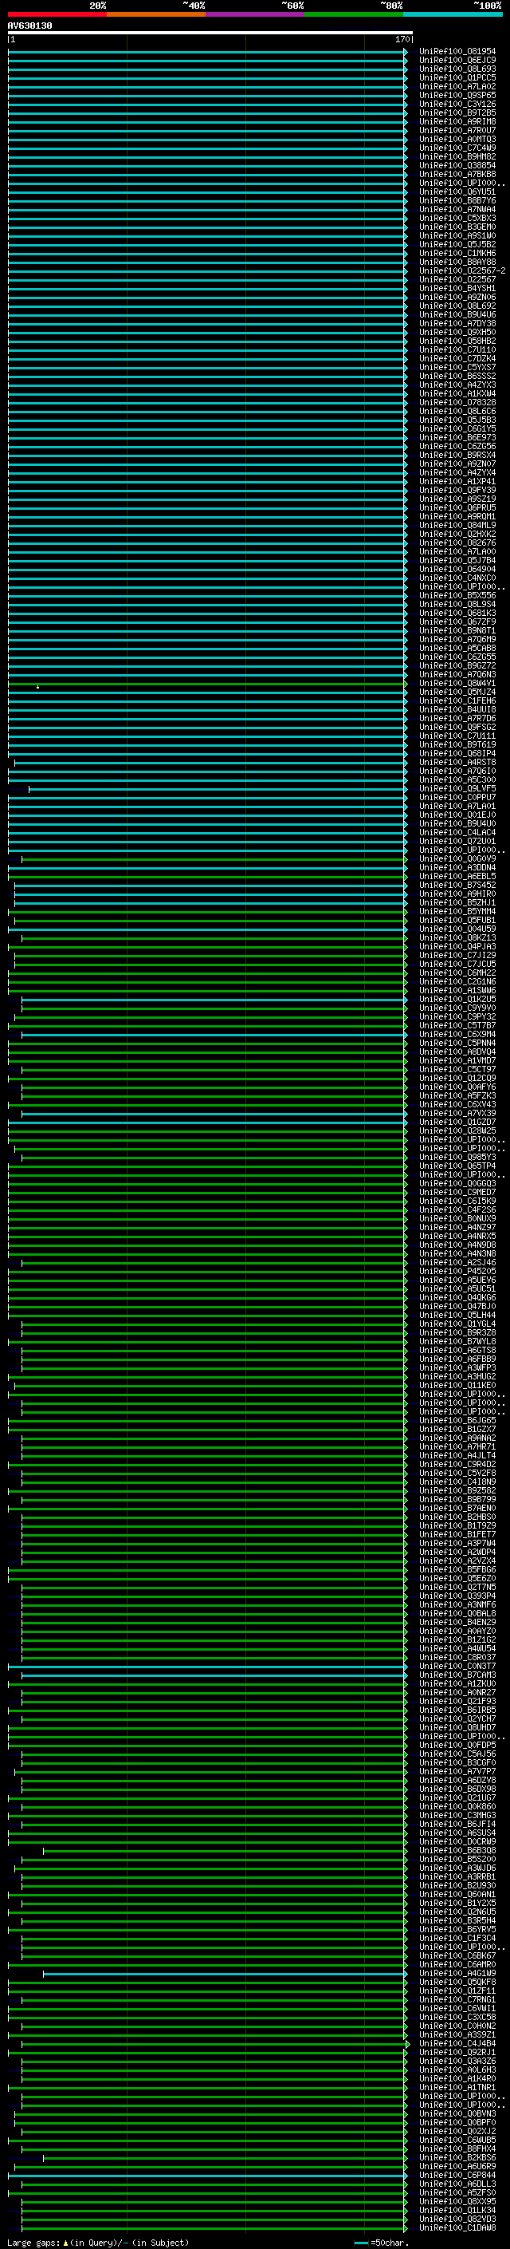The width and height of the screenshot is (510, 2249).
Task: Click the cyan 50char scale bar in the legend
Action: (361, 2243)
